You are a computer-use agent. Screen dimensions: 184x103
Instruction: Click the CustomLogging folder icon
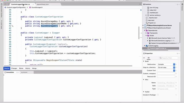147,46
